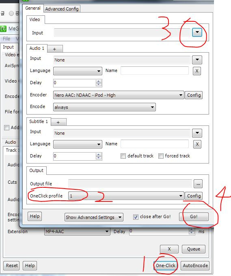Click the Delay ms field in MeGUI window
Screen dimensions: 231x276
[x=159, y=231]
